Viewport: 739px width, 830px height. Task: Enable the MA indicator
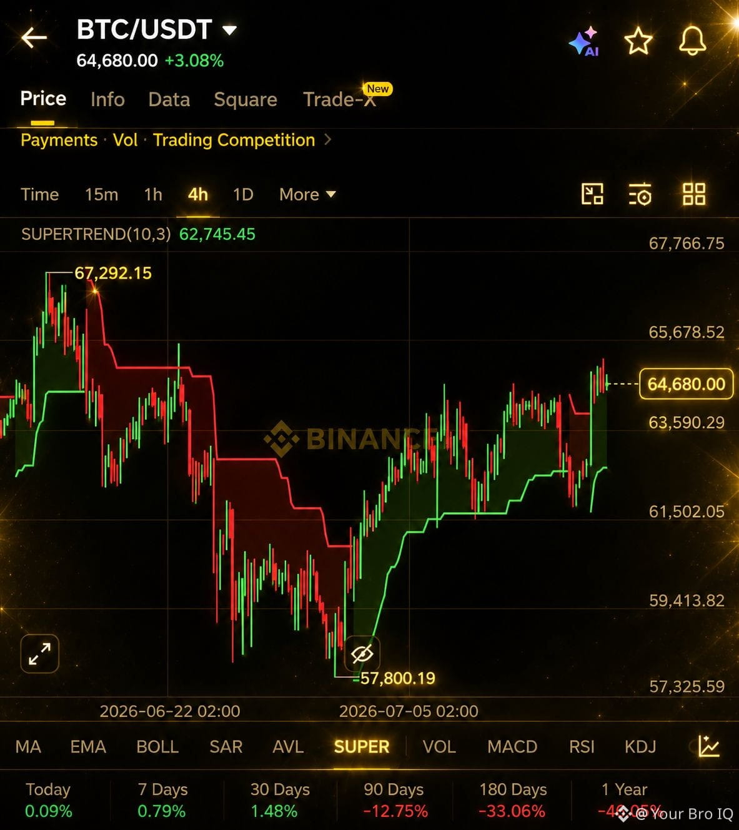[x=28, y=747]
